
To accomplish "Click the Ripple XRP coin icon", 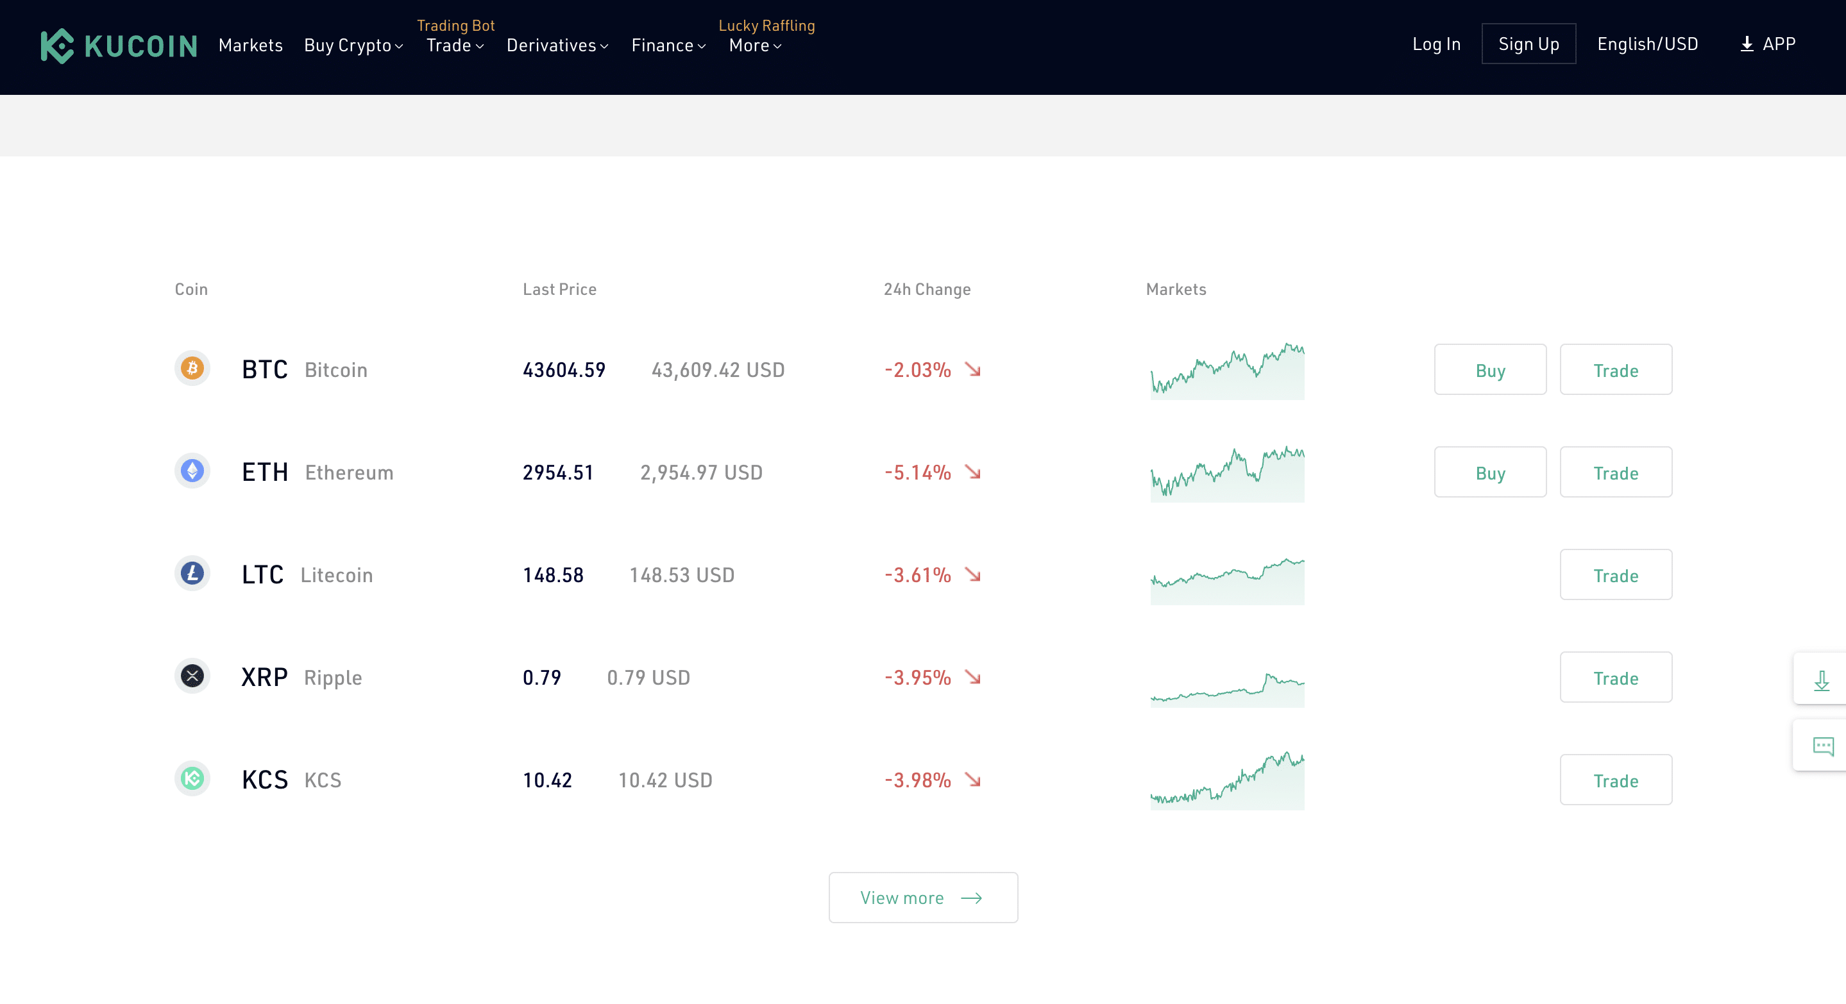I will point(194,678).
